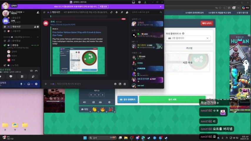The image size is (251, 141).
Task: Toggle the member list icon in header
Action: (127, 12)
